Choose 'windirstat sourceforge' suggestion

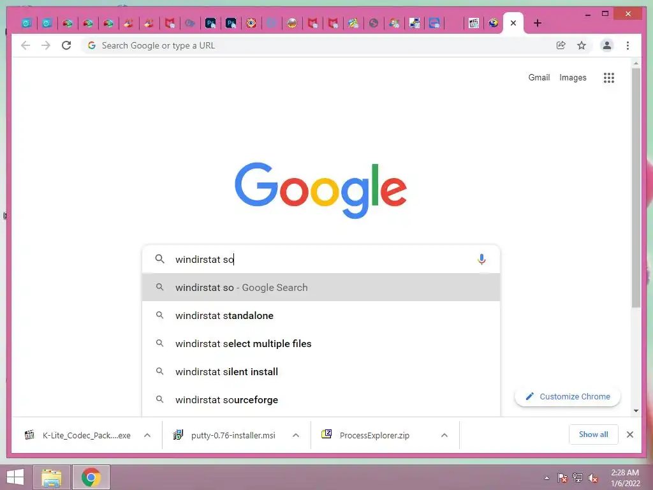pyautogui.click(x=321, y=399)
